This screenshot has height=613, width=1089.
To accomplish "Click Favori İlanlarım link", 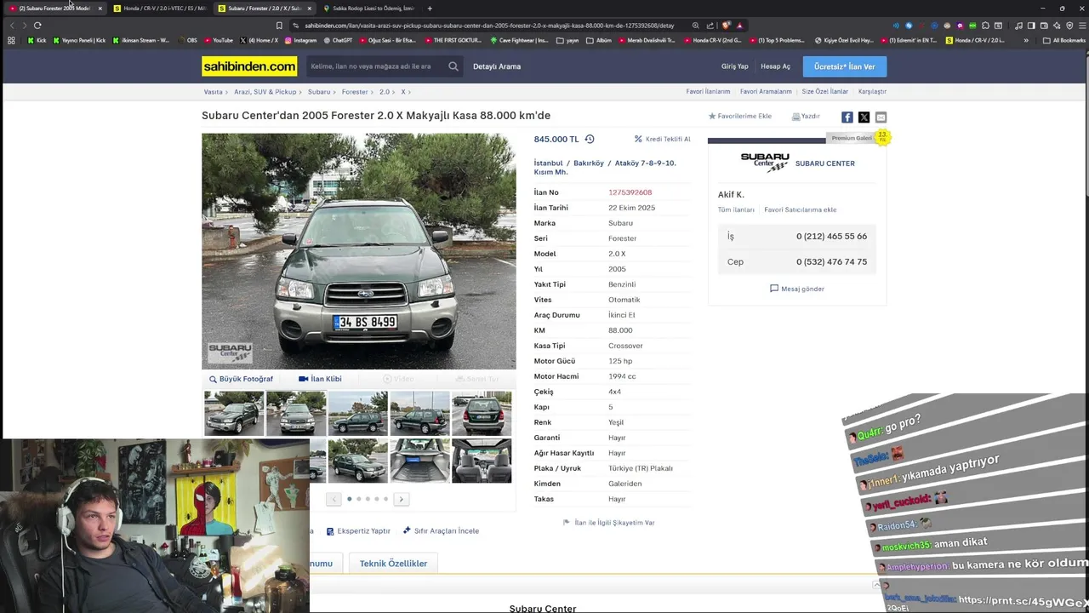I will (x=708, y=91).
